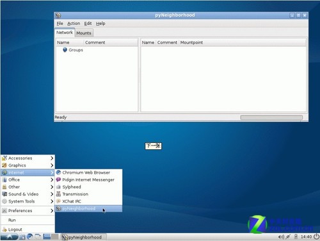Open the Accessories submenu
This screenshot has width=320, height=241.
[x=28, y=158]
